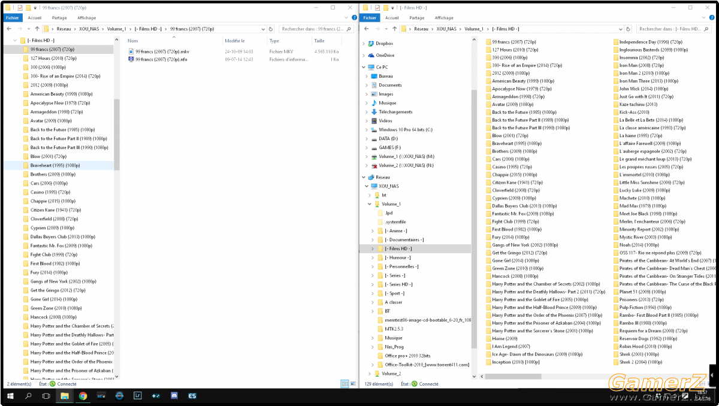Image resolution: width=719 pixels, height=406 pixels.
Task: Click Volume_1 breadcrumb in right window
Action: click(474, 29)
